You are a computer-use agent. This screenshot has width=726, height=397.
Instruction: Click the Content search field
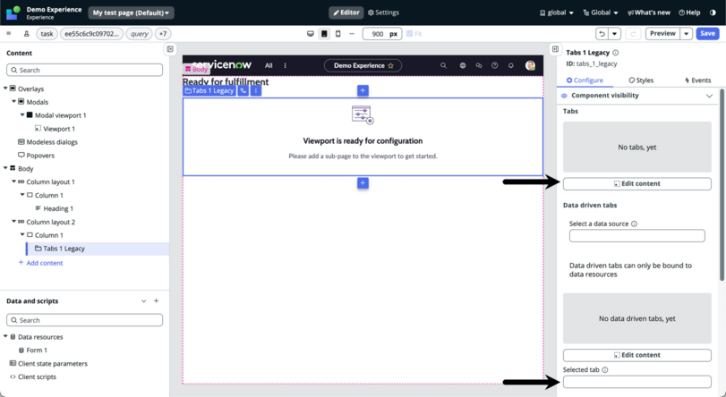point(85,70)
